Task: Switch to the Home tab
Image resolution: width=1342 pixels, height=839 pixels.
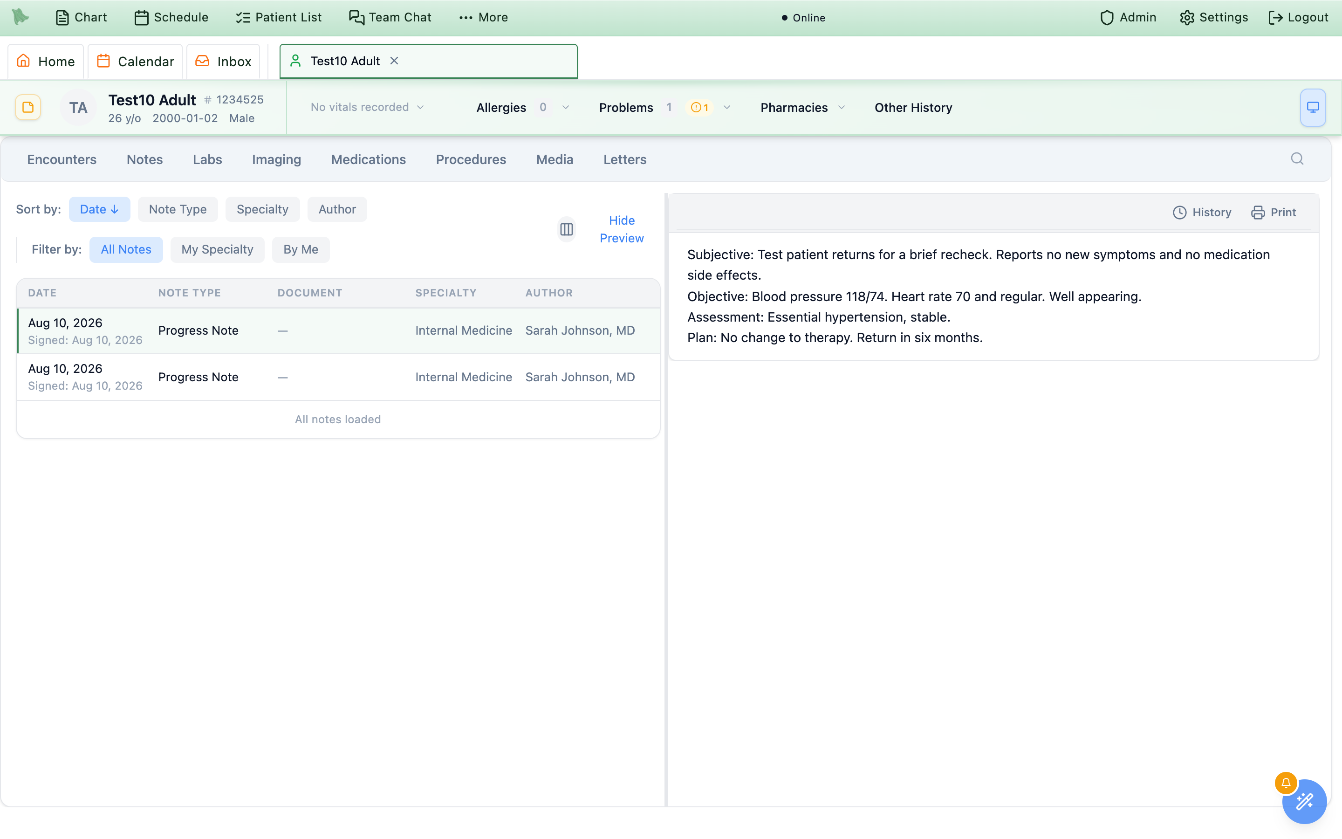Action: pyautogui.click(x=46, y=61)
